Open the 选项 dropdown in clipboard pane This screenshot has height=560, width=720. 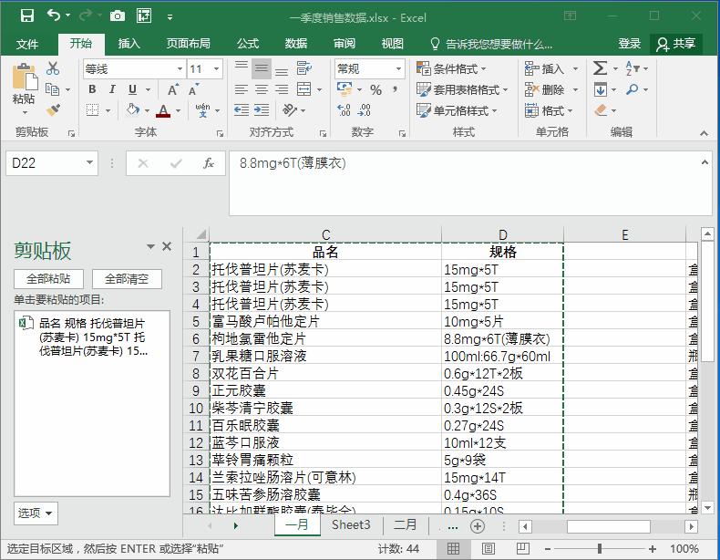point(36,513)
